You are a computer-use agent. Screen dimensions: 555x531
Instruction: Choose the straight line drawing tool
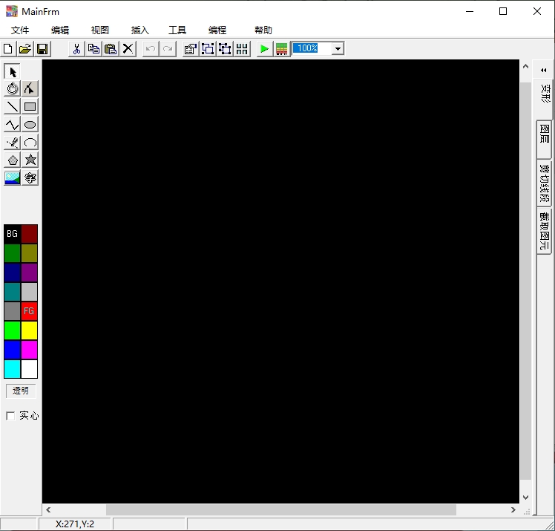(13, 107)
